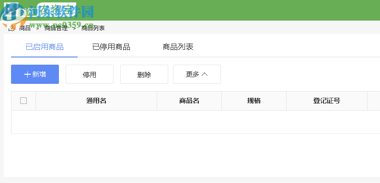380x183 pixels.
Task: Tick the select-all checkbox in table header
Action: pos(23,100)
